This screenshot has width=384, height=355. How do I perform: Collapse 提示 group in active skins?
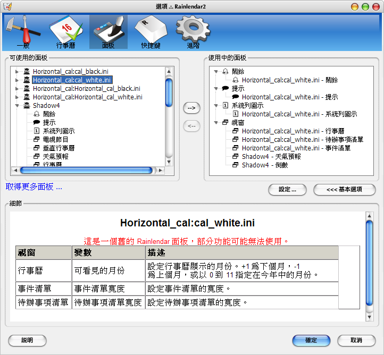click(216, 88)
